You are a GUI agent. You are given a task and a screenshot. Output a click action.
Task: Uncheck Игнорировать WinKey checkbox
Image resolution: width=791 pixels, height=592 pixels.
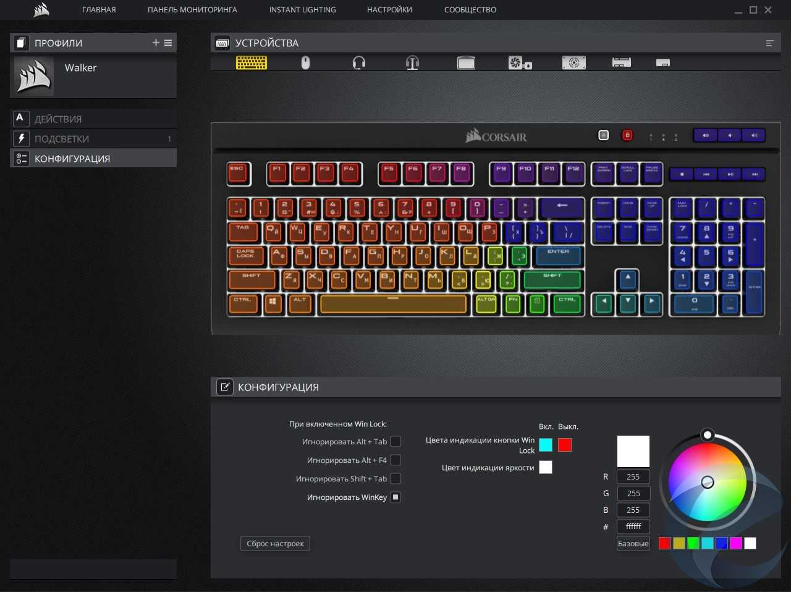[x=395, y=497]
